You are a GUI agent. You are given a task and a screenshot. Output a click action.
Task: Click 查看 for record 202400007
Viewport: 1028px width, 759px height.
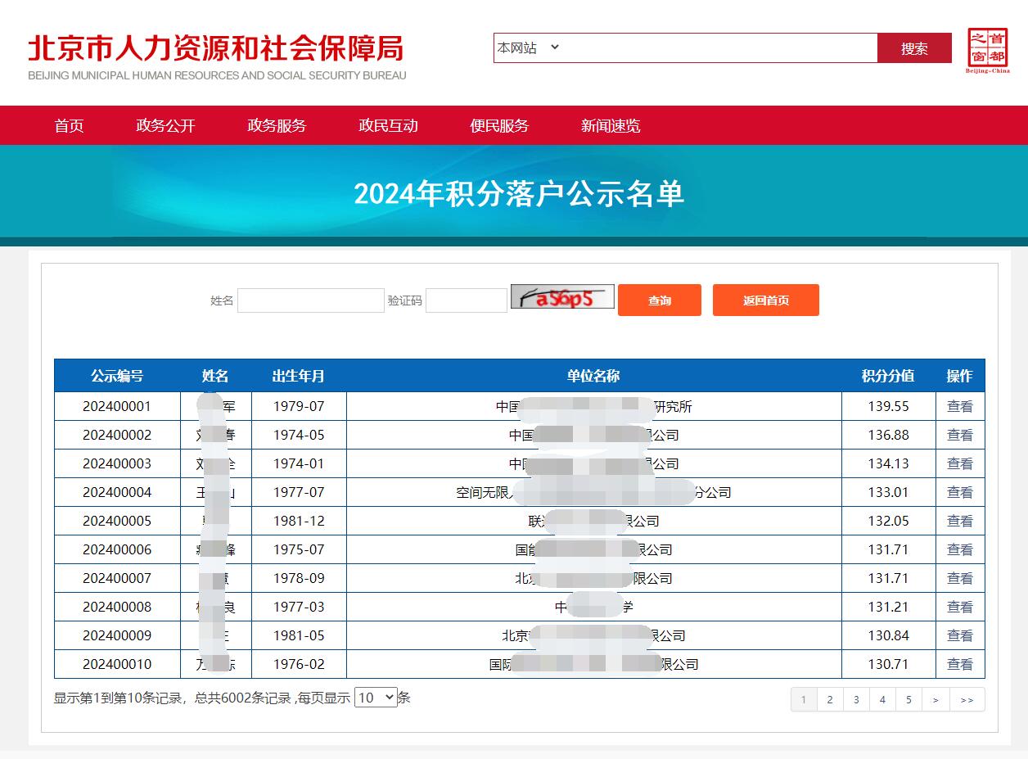coord(960,578)
